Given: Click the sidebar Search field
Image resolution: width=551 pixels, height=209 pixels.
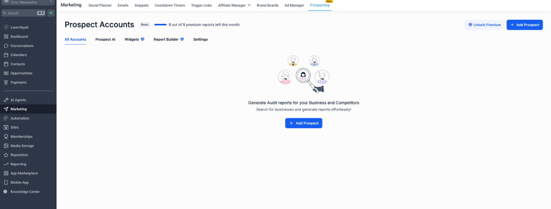Looking at the screenshot, I should click(24, 13).
